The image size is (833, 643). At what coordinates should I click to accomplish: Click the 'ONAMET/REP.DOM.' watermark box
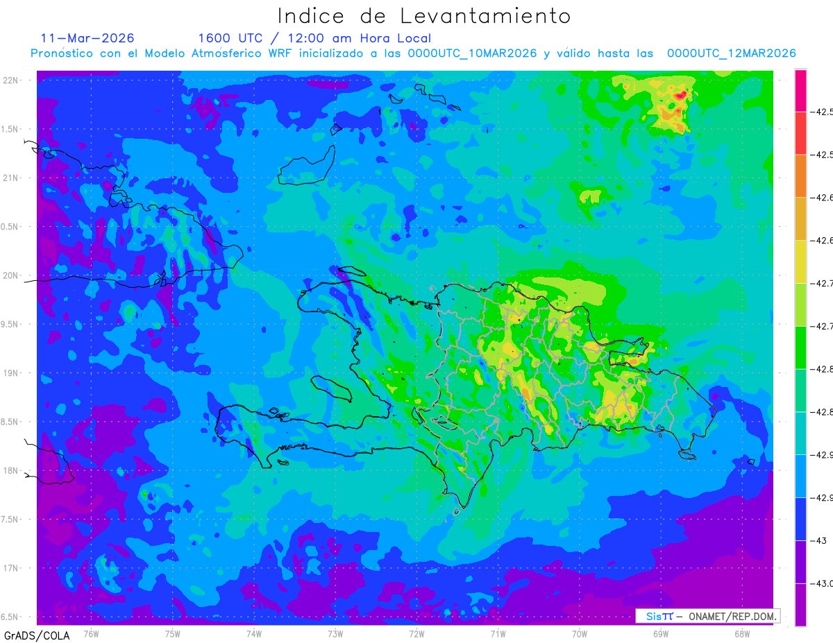(707, 616)
